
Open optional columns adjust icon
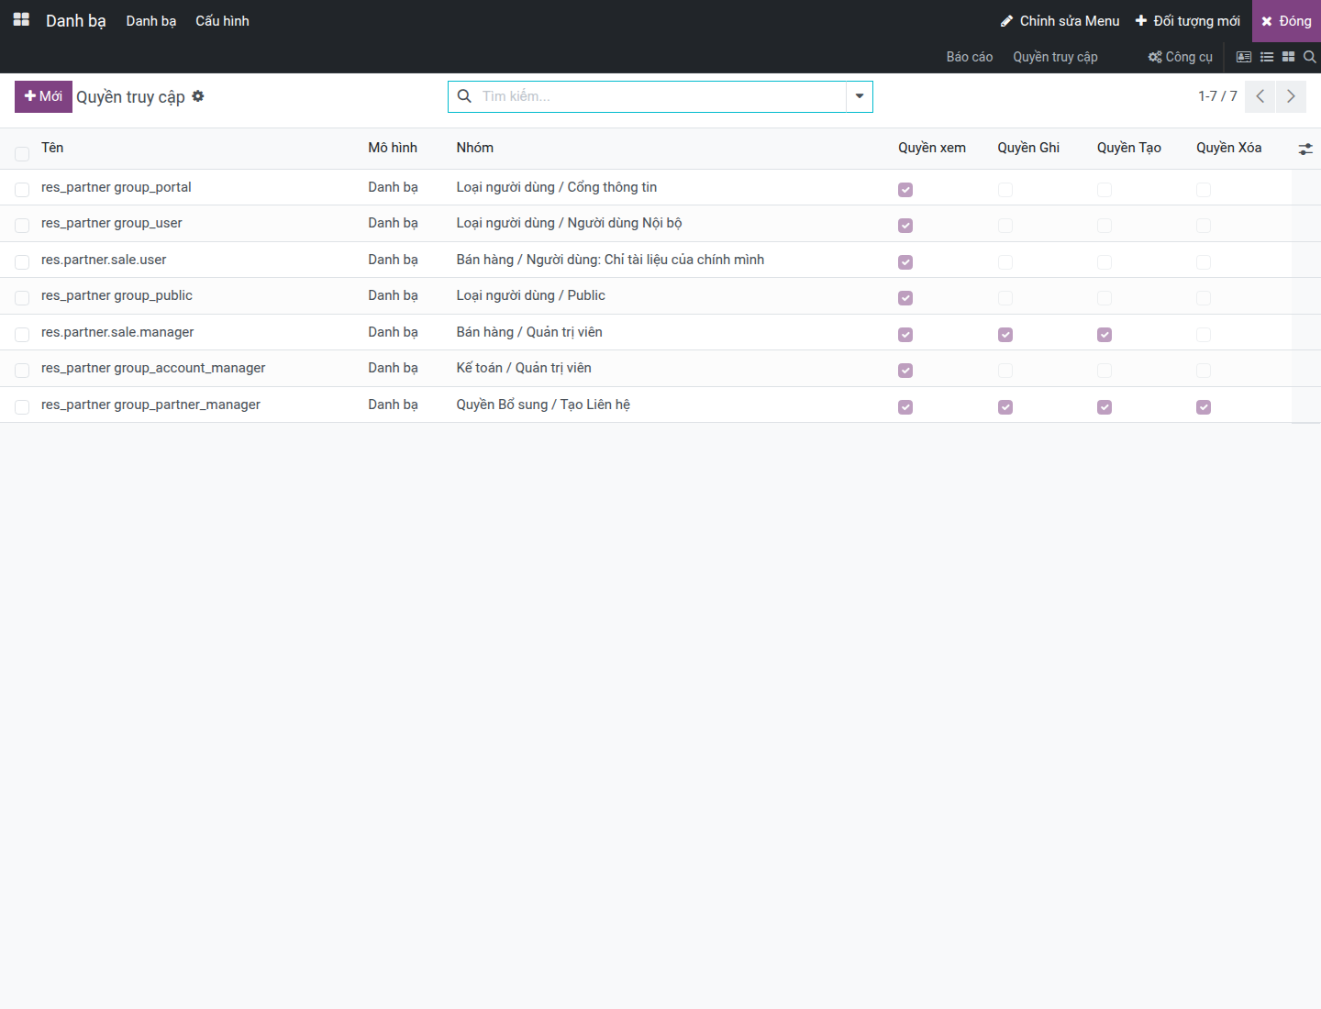click(1305, 149)
